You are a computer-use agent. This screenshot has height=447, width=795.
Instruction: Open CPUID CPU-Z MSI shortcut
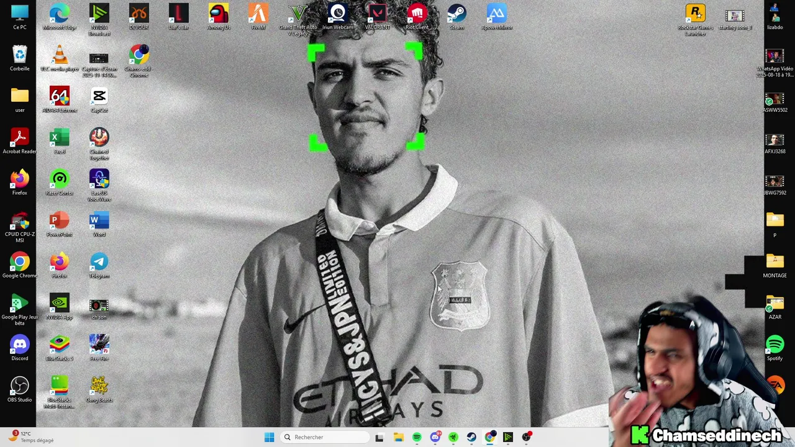pos(20,227)
